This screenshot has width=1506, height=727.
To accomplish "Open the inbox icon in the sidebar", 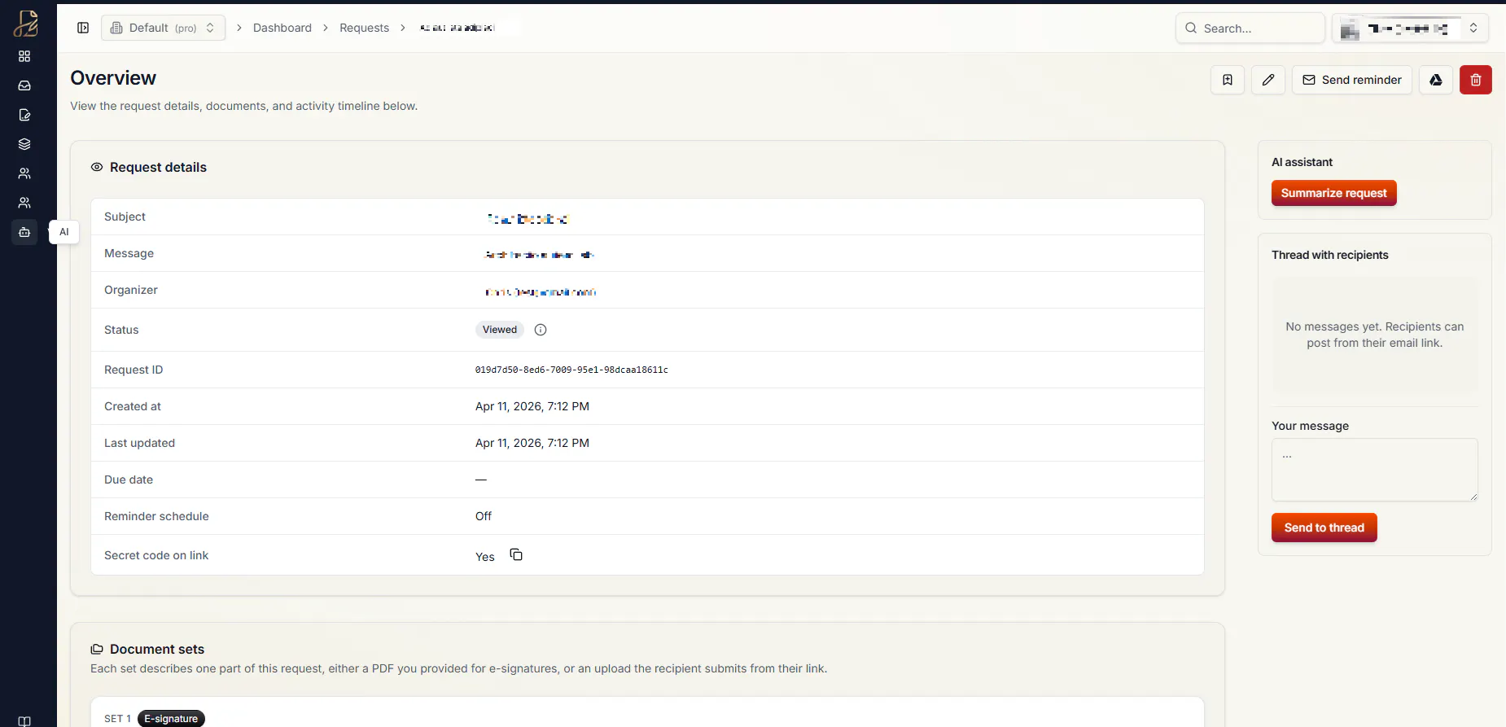I will click(x=24, y=85).
